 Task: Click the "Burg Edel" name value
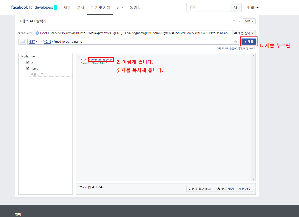(100, 63)
